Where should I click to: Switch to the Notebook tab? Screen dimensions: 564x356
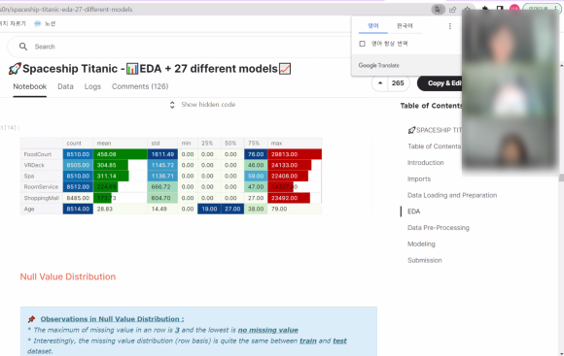click(x=30, y=86)
